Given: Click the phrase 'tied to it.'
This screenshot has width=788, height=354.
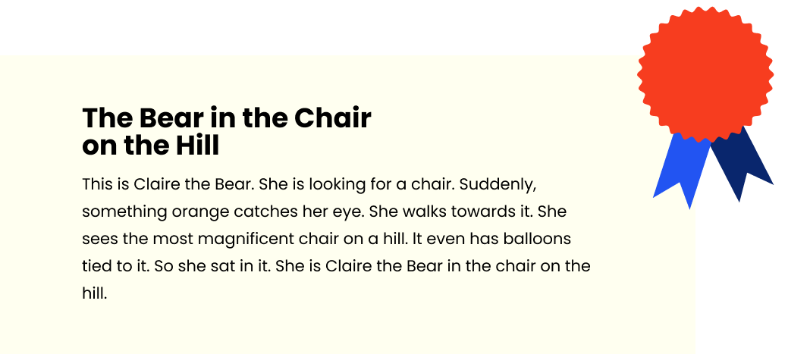Looking at the screenshot, I should tap(116, 265).
